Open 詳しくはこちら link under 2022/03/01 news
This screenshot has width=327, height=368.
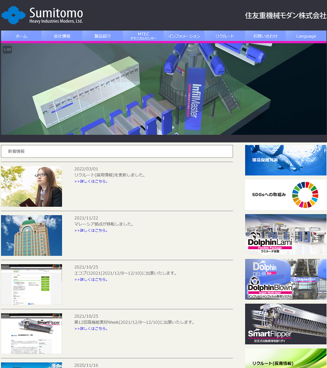coord(91,181)
